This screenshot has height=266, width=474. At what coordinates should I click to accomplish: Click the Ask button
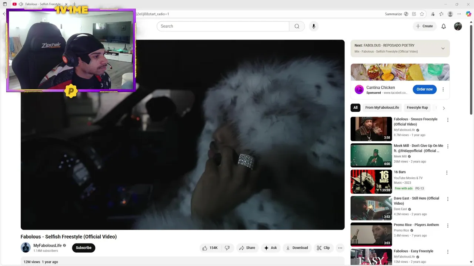coord(270,248)
